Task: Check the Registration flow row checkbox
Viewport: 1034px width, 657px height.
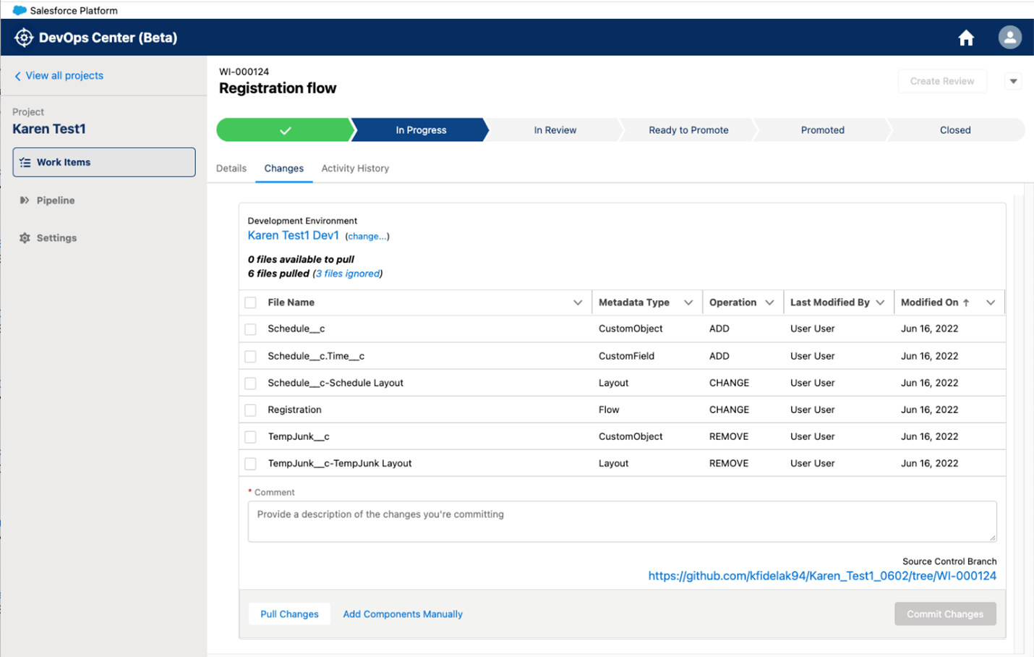Action: pyautogui.click(x=250, y=410)
